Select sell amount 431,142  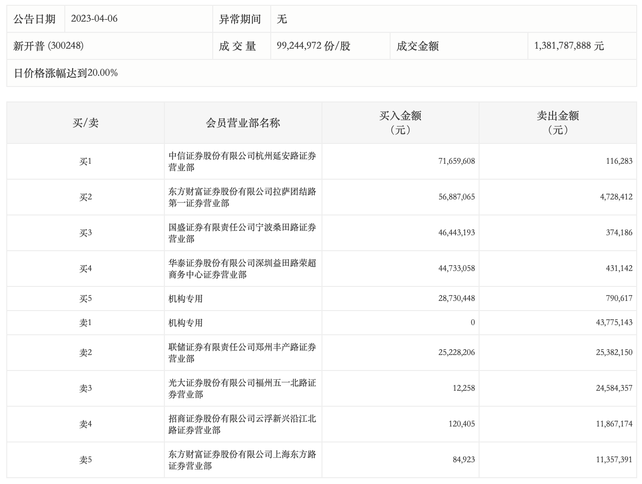coord(619,269)
